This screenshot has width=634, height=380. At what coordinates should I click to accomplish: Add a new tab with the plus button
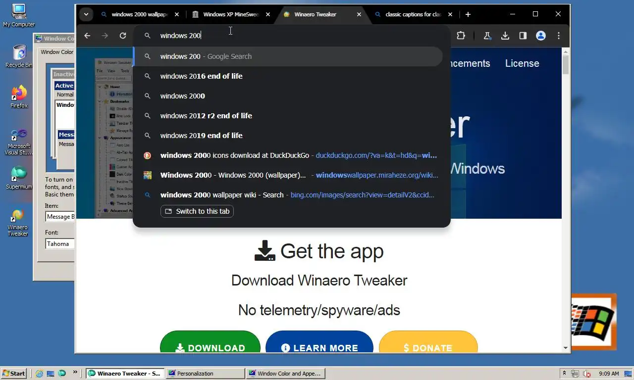pyautogui.click(x=468, y=14)
